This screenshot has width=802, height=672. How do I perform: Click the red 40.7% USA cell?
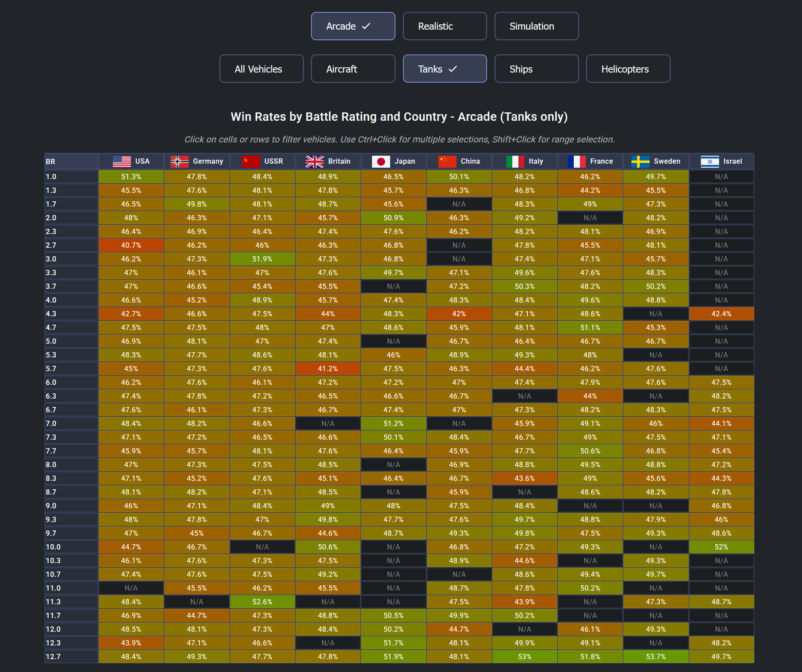[x=131, y=245]
